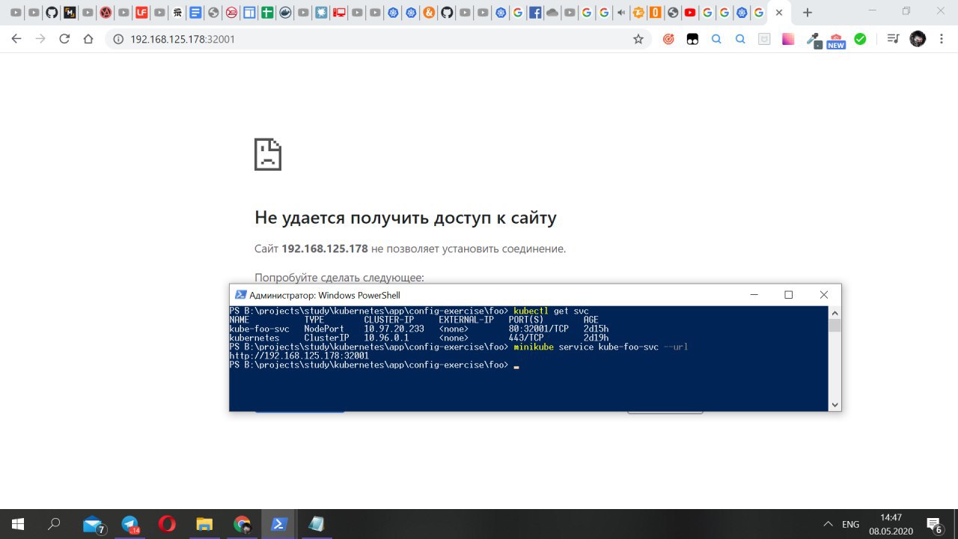View site information icon in the address bar
The height and width of the screenshot is (539, 958).
tap(118, 39)
